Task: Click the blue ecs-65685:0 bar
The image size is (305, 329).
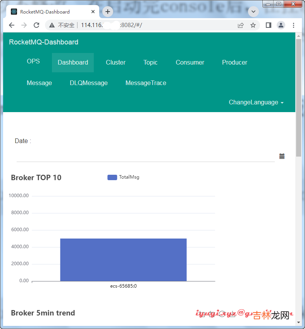Action: click(123, 259)
